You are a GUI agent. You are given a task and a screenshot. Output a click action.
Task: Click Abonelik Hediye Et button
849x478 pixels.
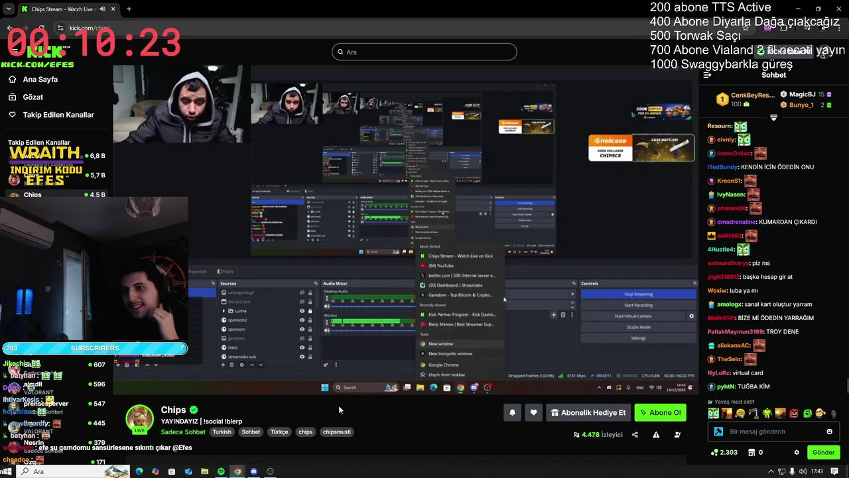(588, 412)
